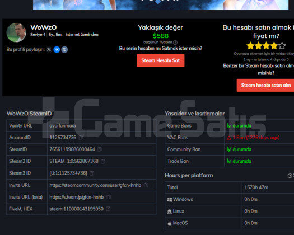
Task: Select the Trade Ban status İyi durumda
Action: coord(239,161)
